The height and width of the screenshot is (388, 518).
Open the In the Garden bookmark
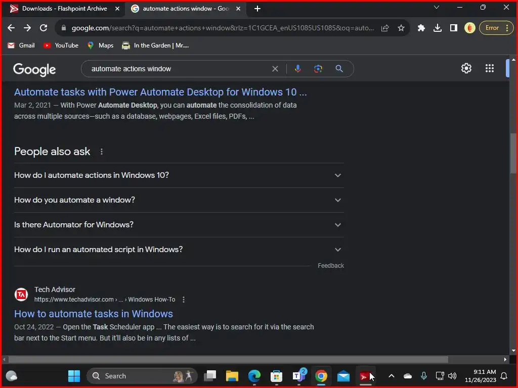tap(155, 45)
